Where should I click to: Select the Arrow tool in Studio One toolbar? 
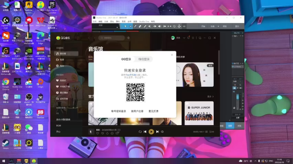tap(125, 26)
